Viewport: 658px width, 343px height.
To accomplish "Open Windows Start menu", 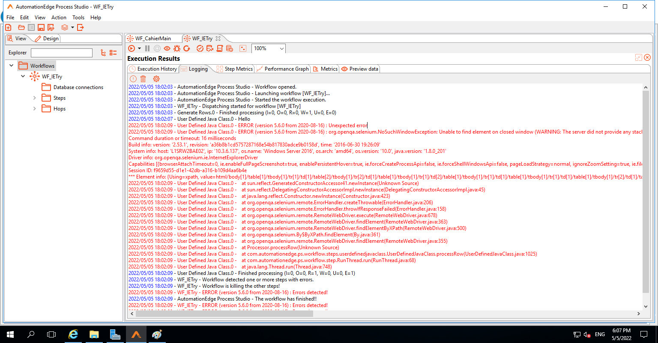I will click(10, 334).
